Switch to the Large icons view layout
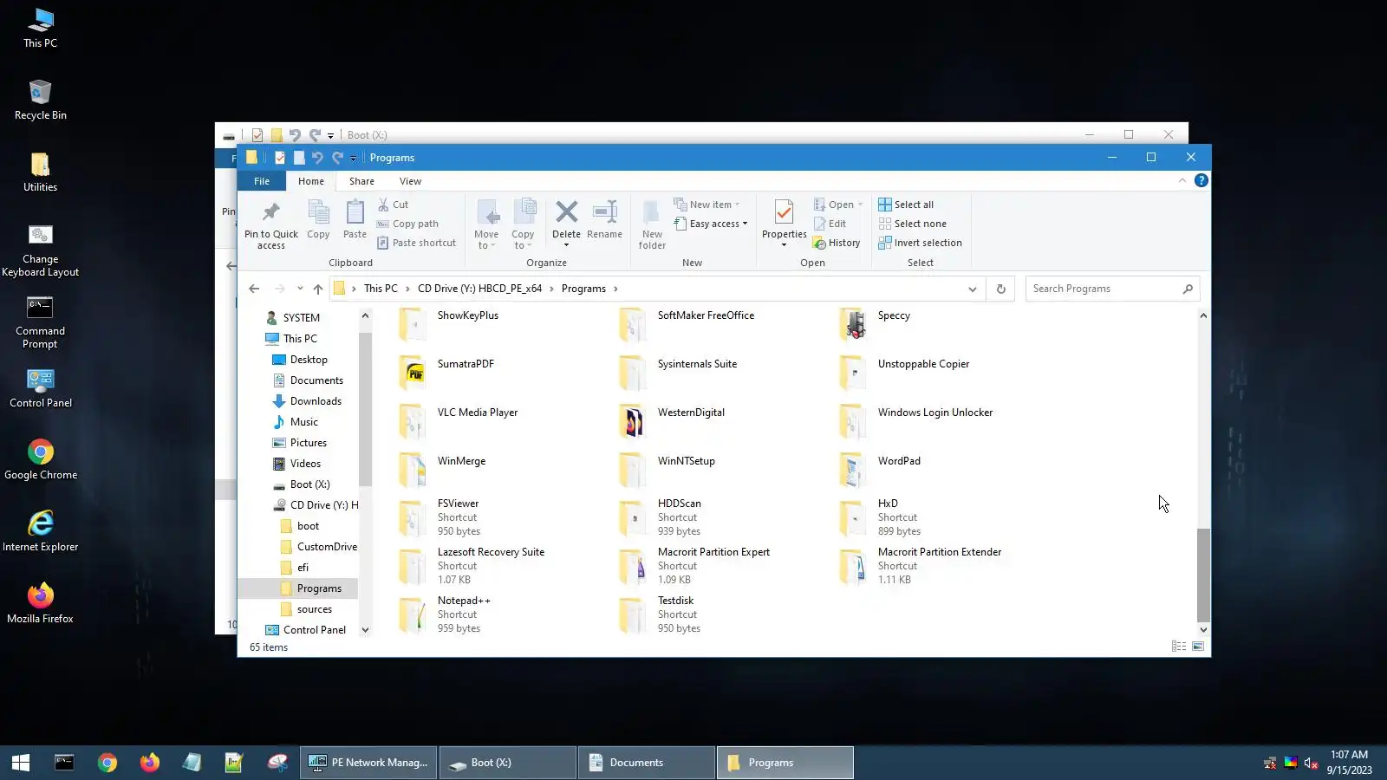The width and height of the screenshot is (1387, 780). pyautogui.click(x=1198, y=647)
